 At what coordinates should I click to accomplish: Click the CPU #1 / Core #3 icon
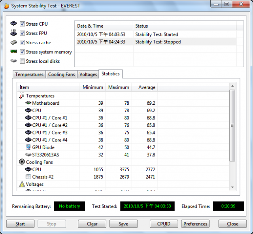[28, 132]
